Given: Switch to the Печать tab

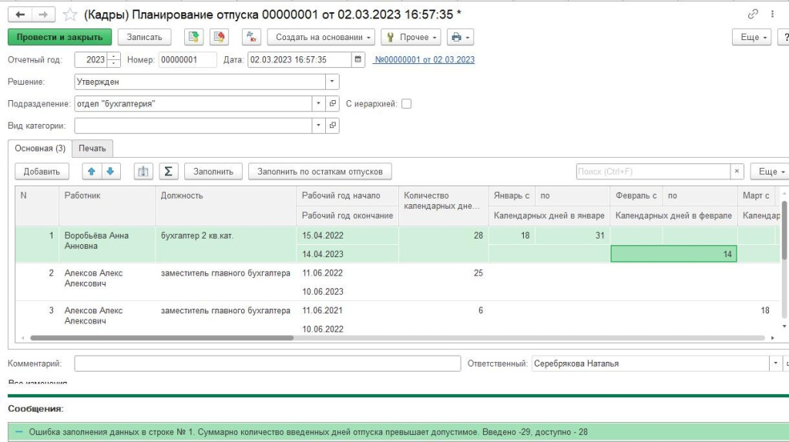Looking at the screenshot, I should pos(92,148).
